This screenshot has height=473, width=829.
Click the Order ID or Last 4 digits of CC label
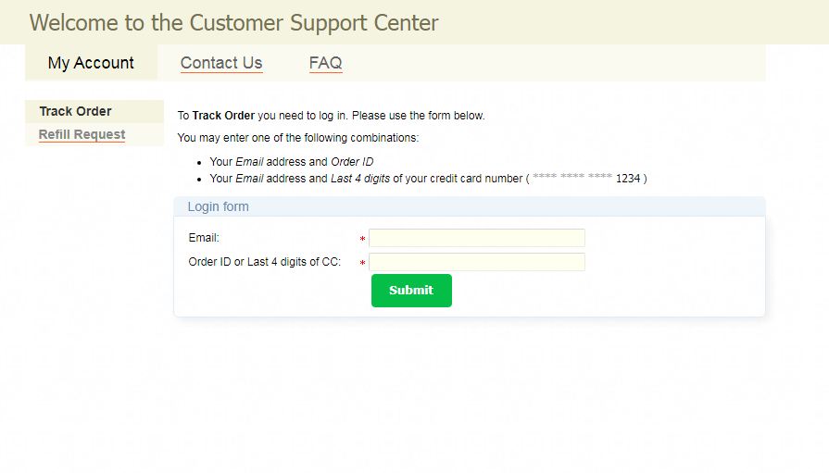[x=264, y=262]
